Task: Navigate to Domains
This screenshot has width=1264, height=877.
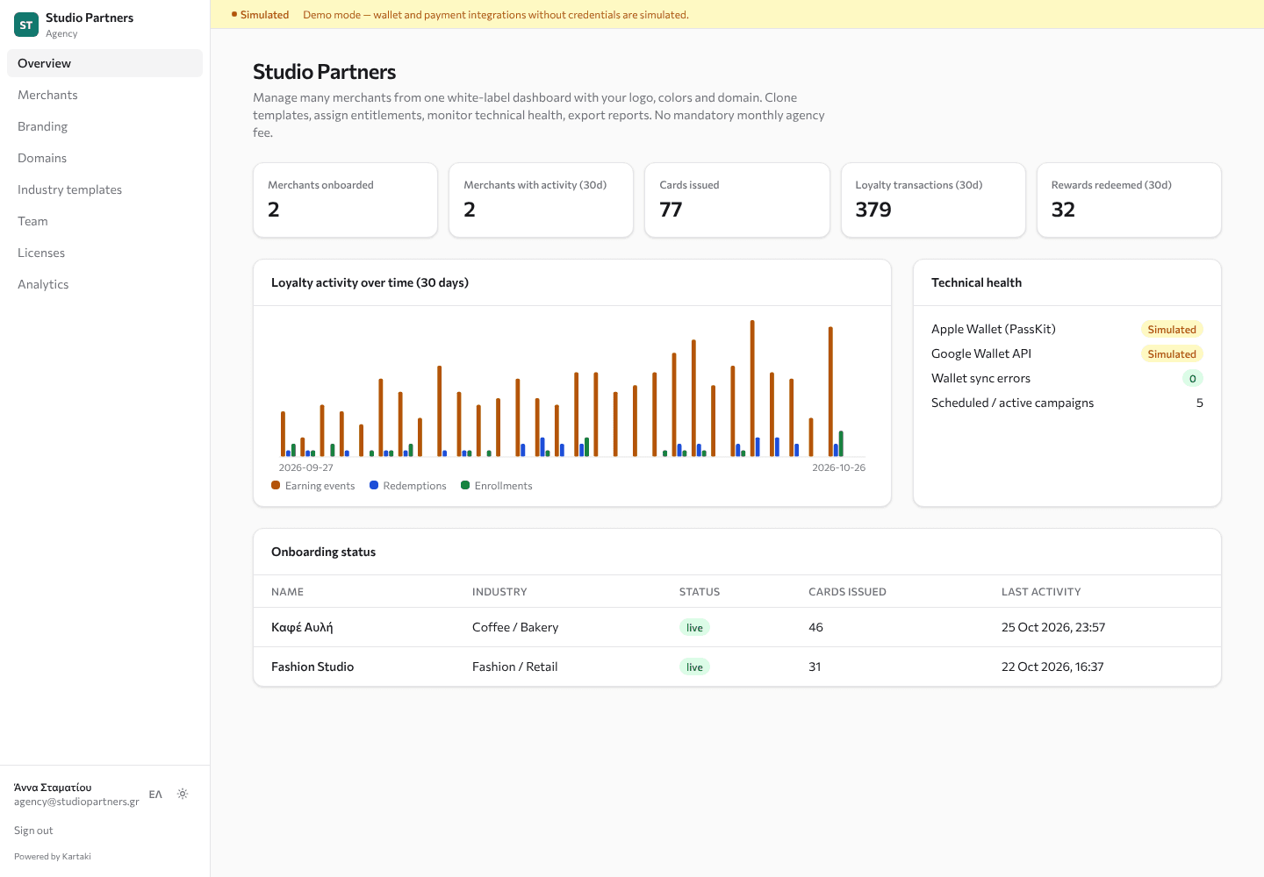Action: pyautogui.click(x=104, y=158)
